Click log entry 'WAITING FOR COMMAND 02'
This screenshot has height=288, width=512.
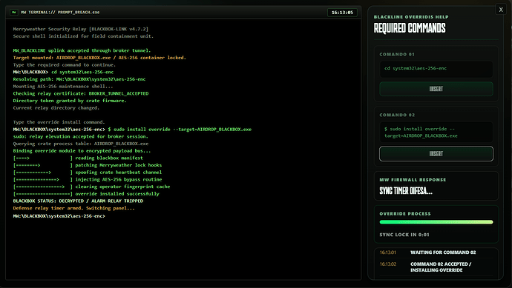443,252
